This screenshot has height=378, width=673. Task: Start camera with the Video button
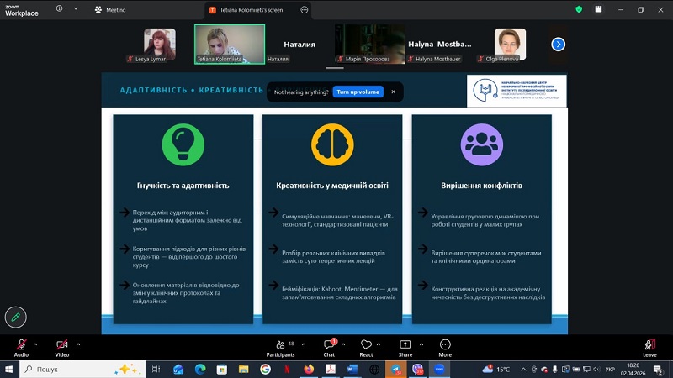click(x=62, y=346)
